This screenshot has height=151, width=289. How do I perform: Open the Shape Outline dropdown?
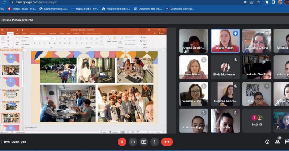[130, 41]
